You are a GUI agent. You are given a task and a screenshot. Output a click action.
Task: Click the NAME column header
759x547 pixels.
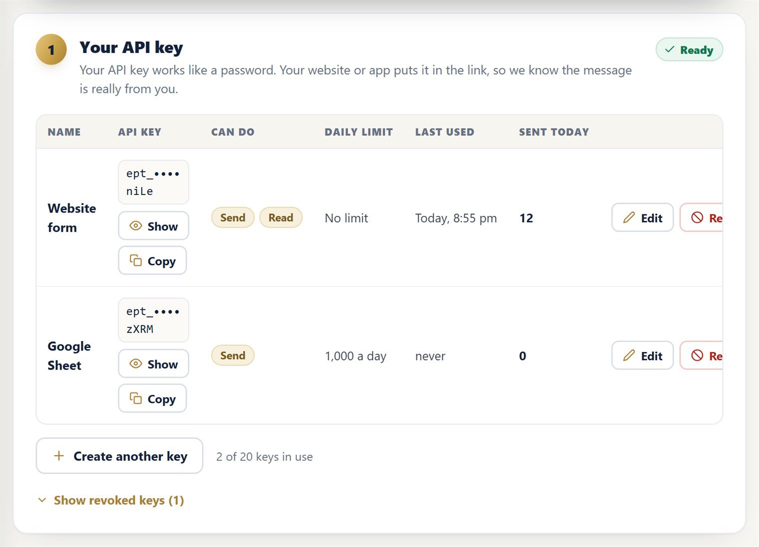pyautogui.click(x=64, y=132)
